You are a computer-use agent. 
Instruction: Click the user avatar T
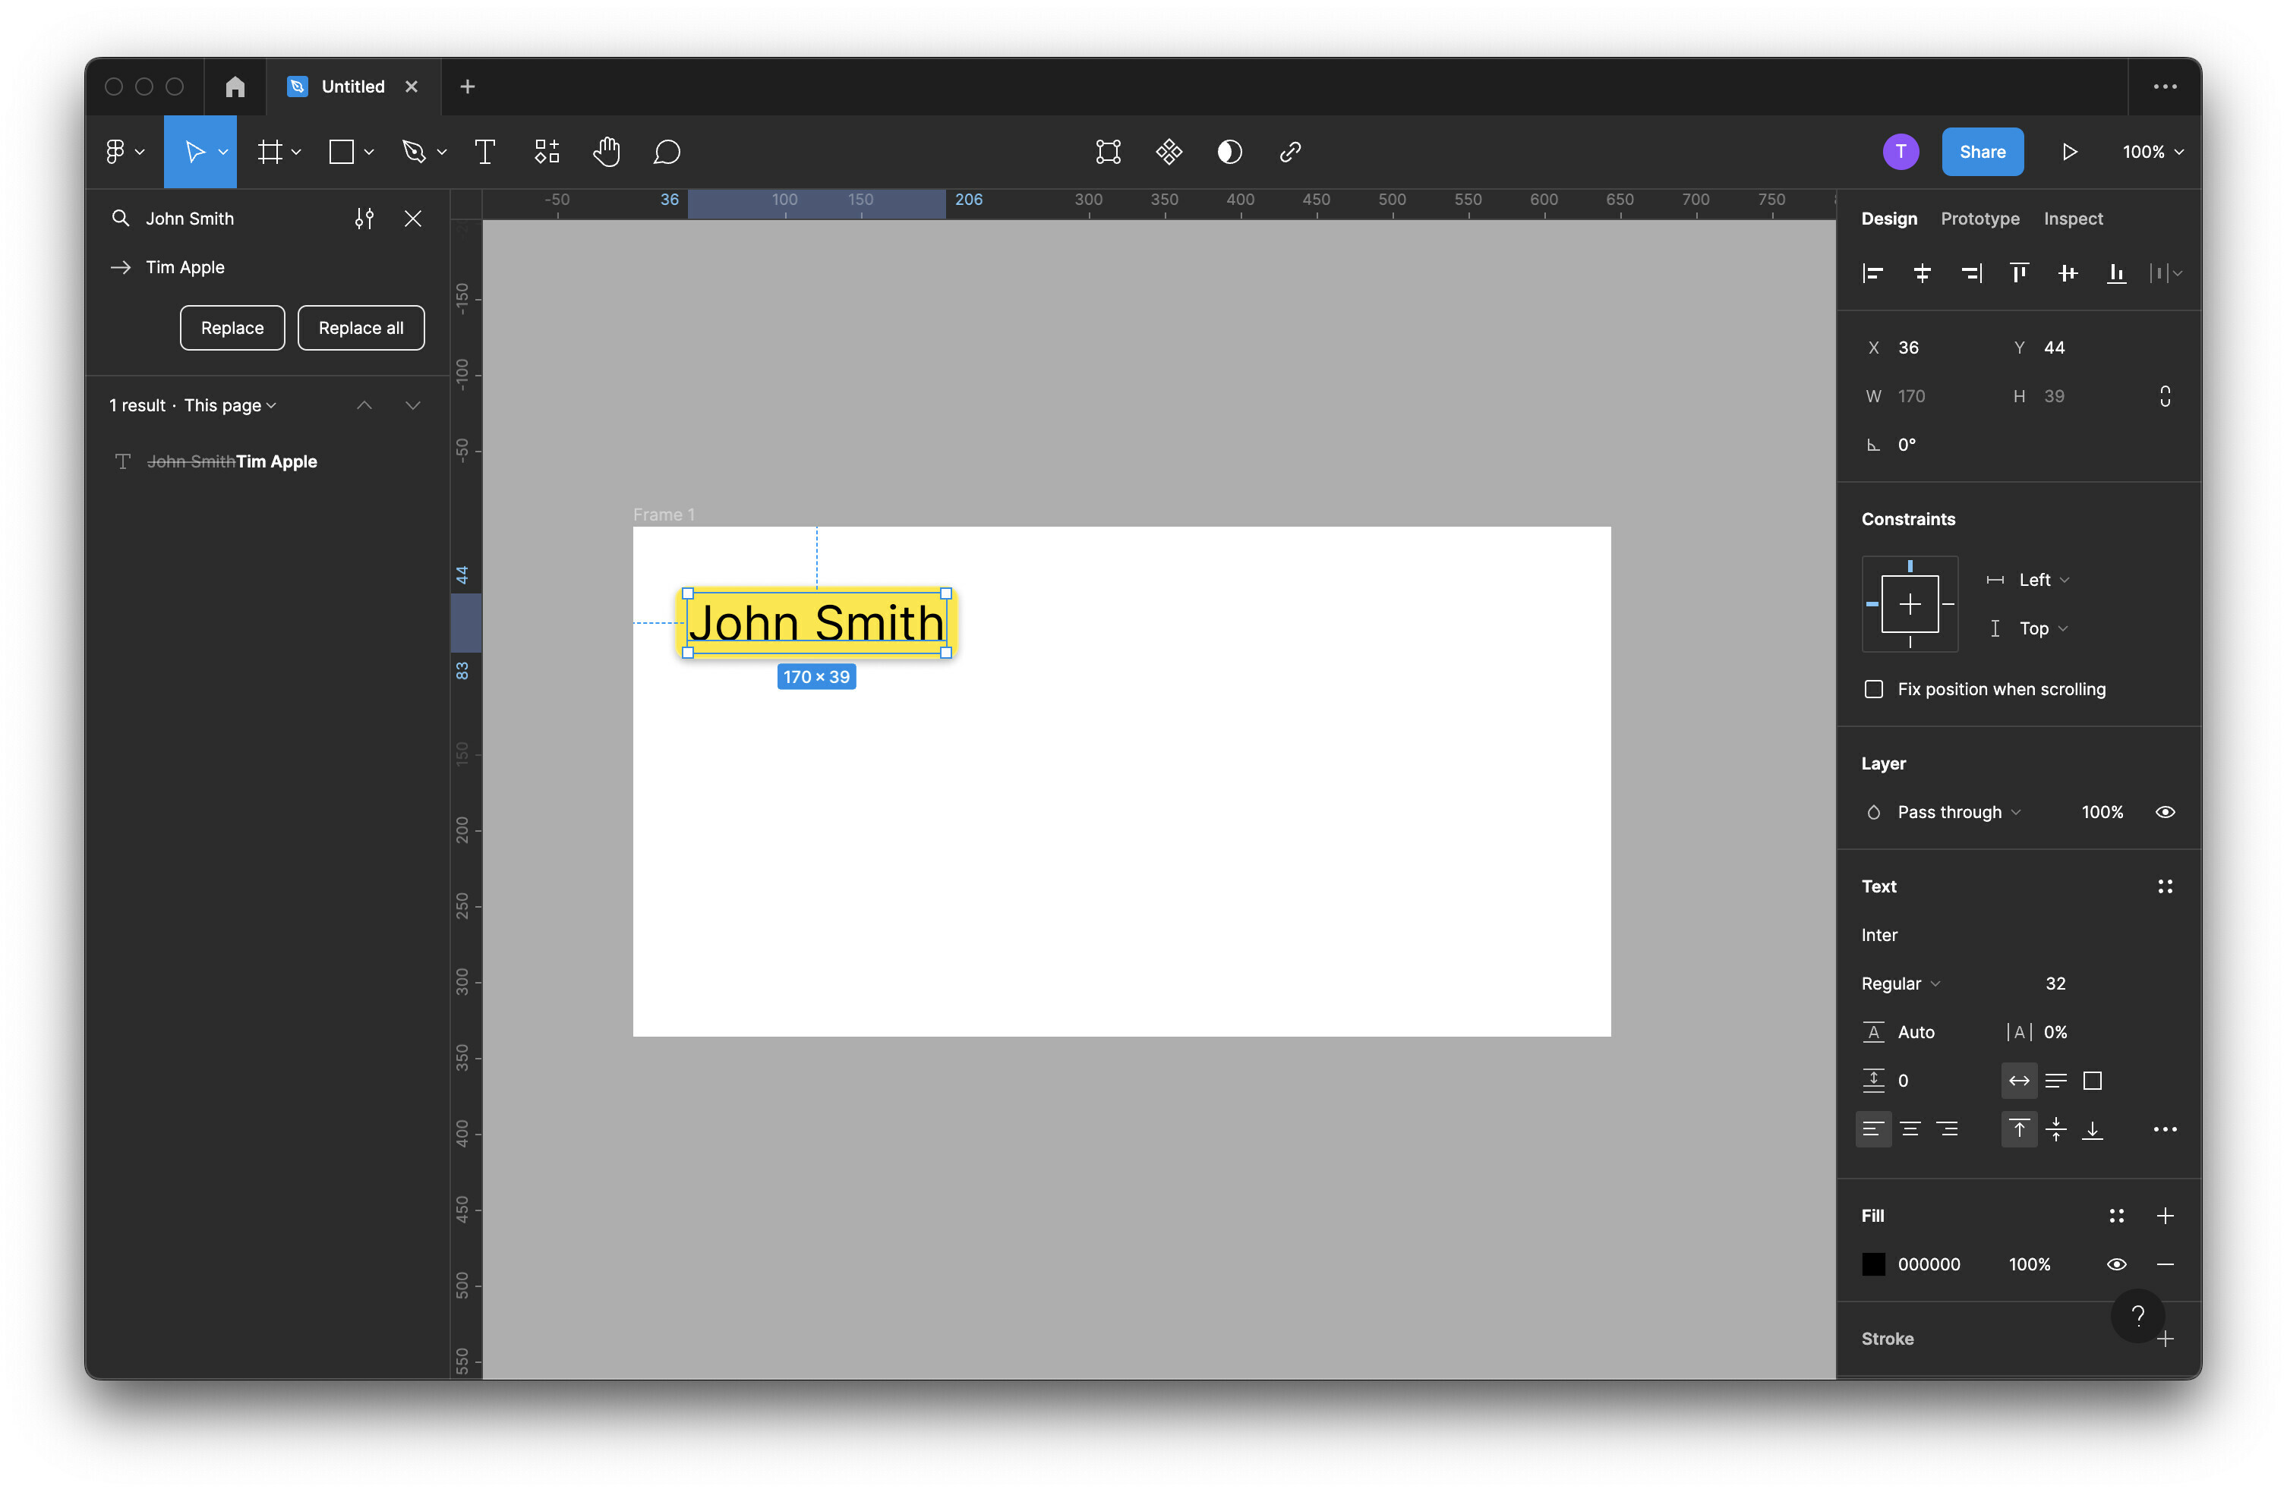pos(1901,152)
